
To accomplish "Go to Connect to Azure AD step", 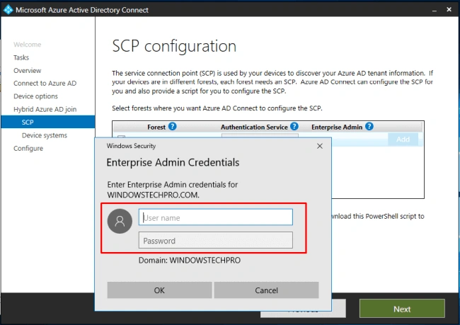I will pos(45,84).
